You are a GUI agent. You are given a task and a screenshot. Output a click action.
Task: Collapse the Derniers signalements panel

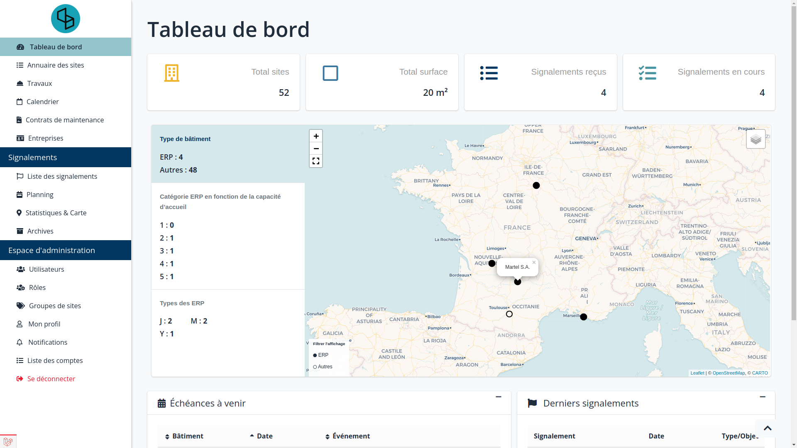pos(763,397)
